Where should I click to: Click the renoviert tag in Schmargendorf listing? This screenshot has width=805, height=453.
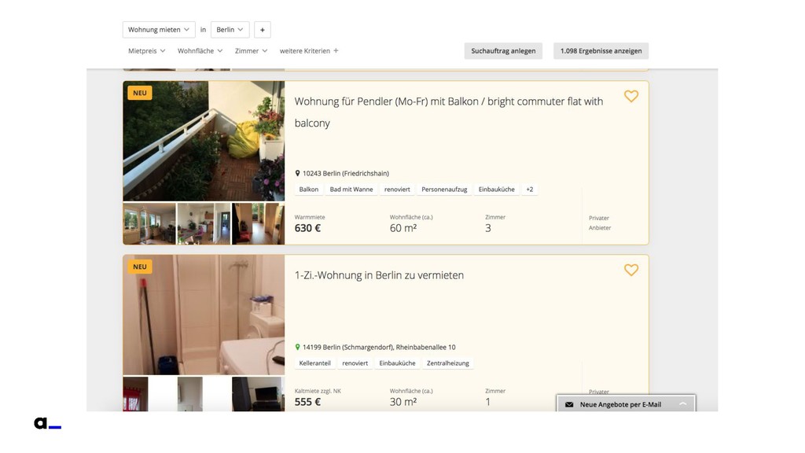coord(355,363)
